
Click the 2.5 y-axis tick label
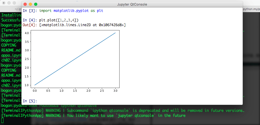click(x=27, y=59)
